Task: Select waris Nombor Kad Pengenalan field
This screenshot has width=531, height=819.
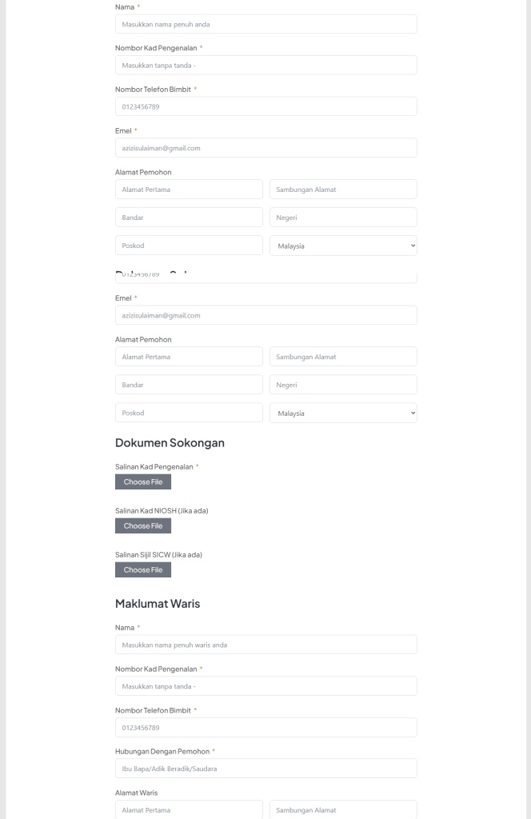Action: point(265,685)
